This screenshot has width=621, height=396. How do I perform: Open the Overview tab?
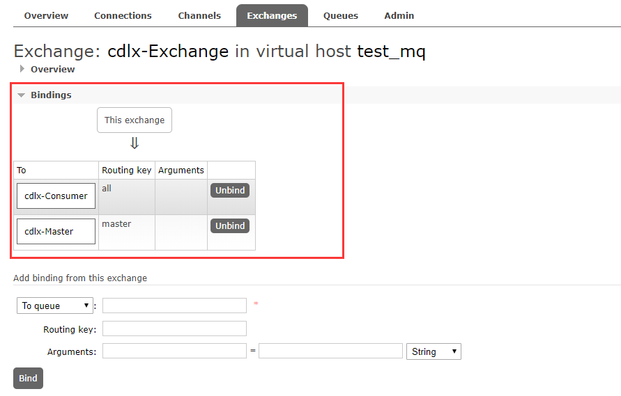click(46, 15)
